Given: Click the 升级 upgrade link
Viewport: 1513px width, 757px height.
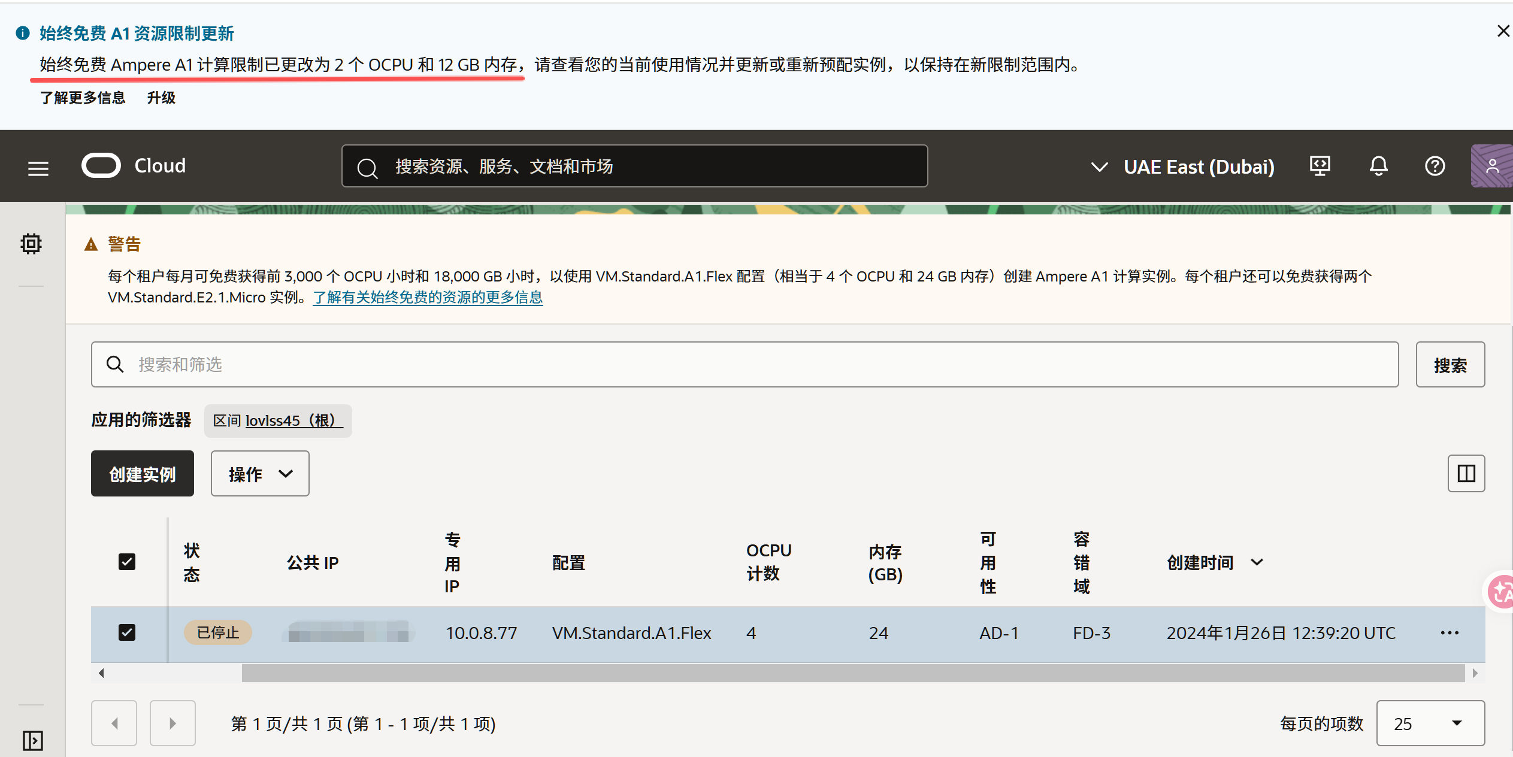Looking at the screenshot, I should click(x=161, y=98).
